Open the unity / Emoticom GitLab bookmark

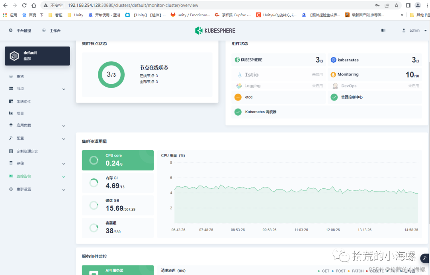(x=190, y=15)
